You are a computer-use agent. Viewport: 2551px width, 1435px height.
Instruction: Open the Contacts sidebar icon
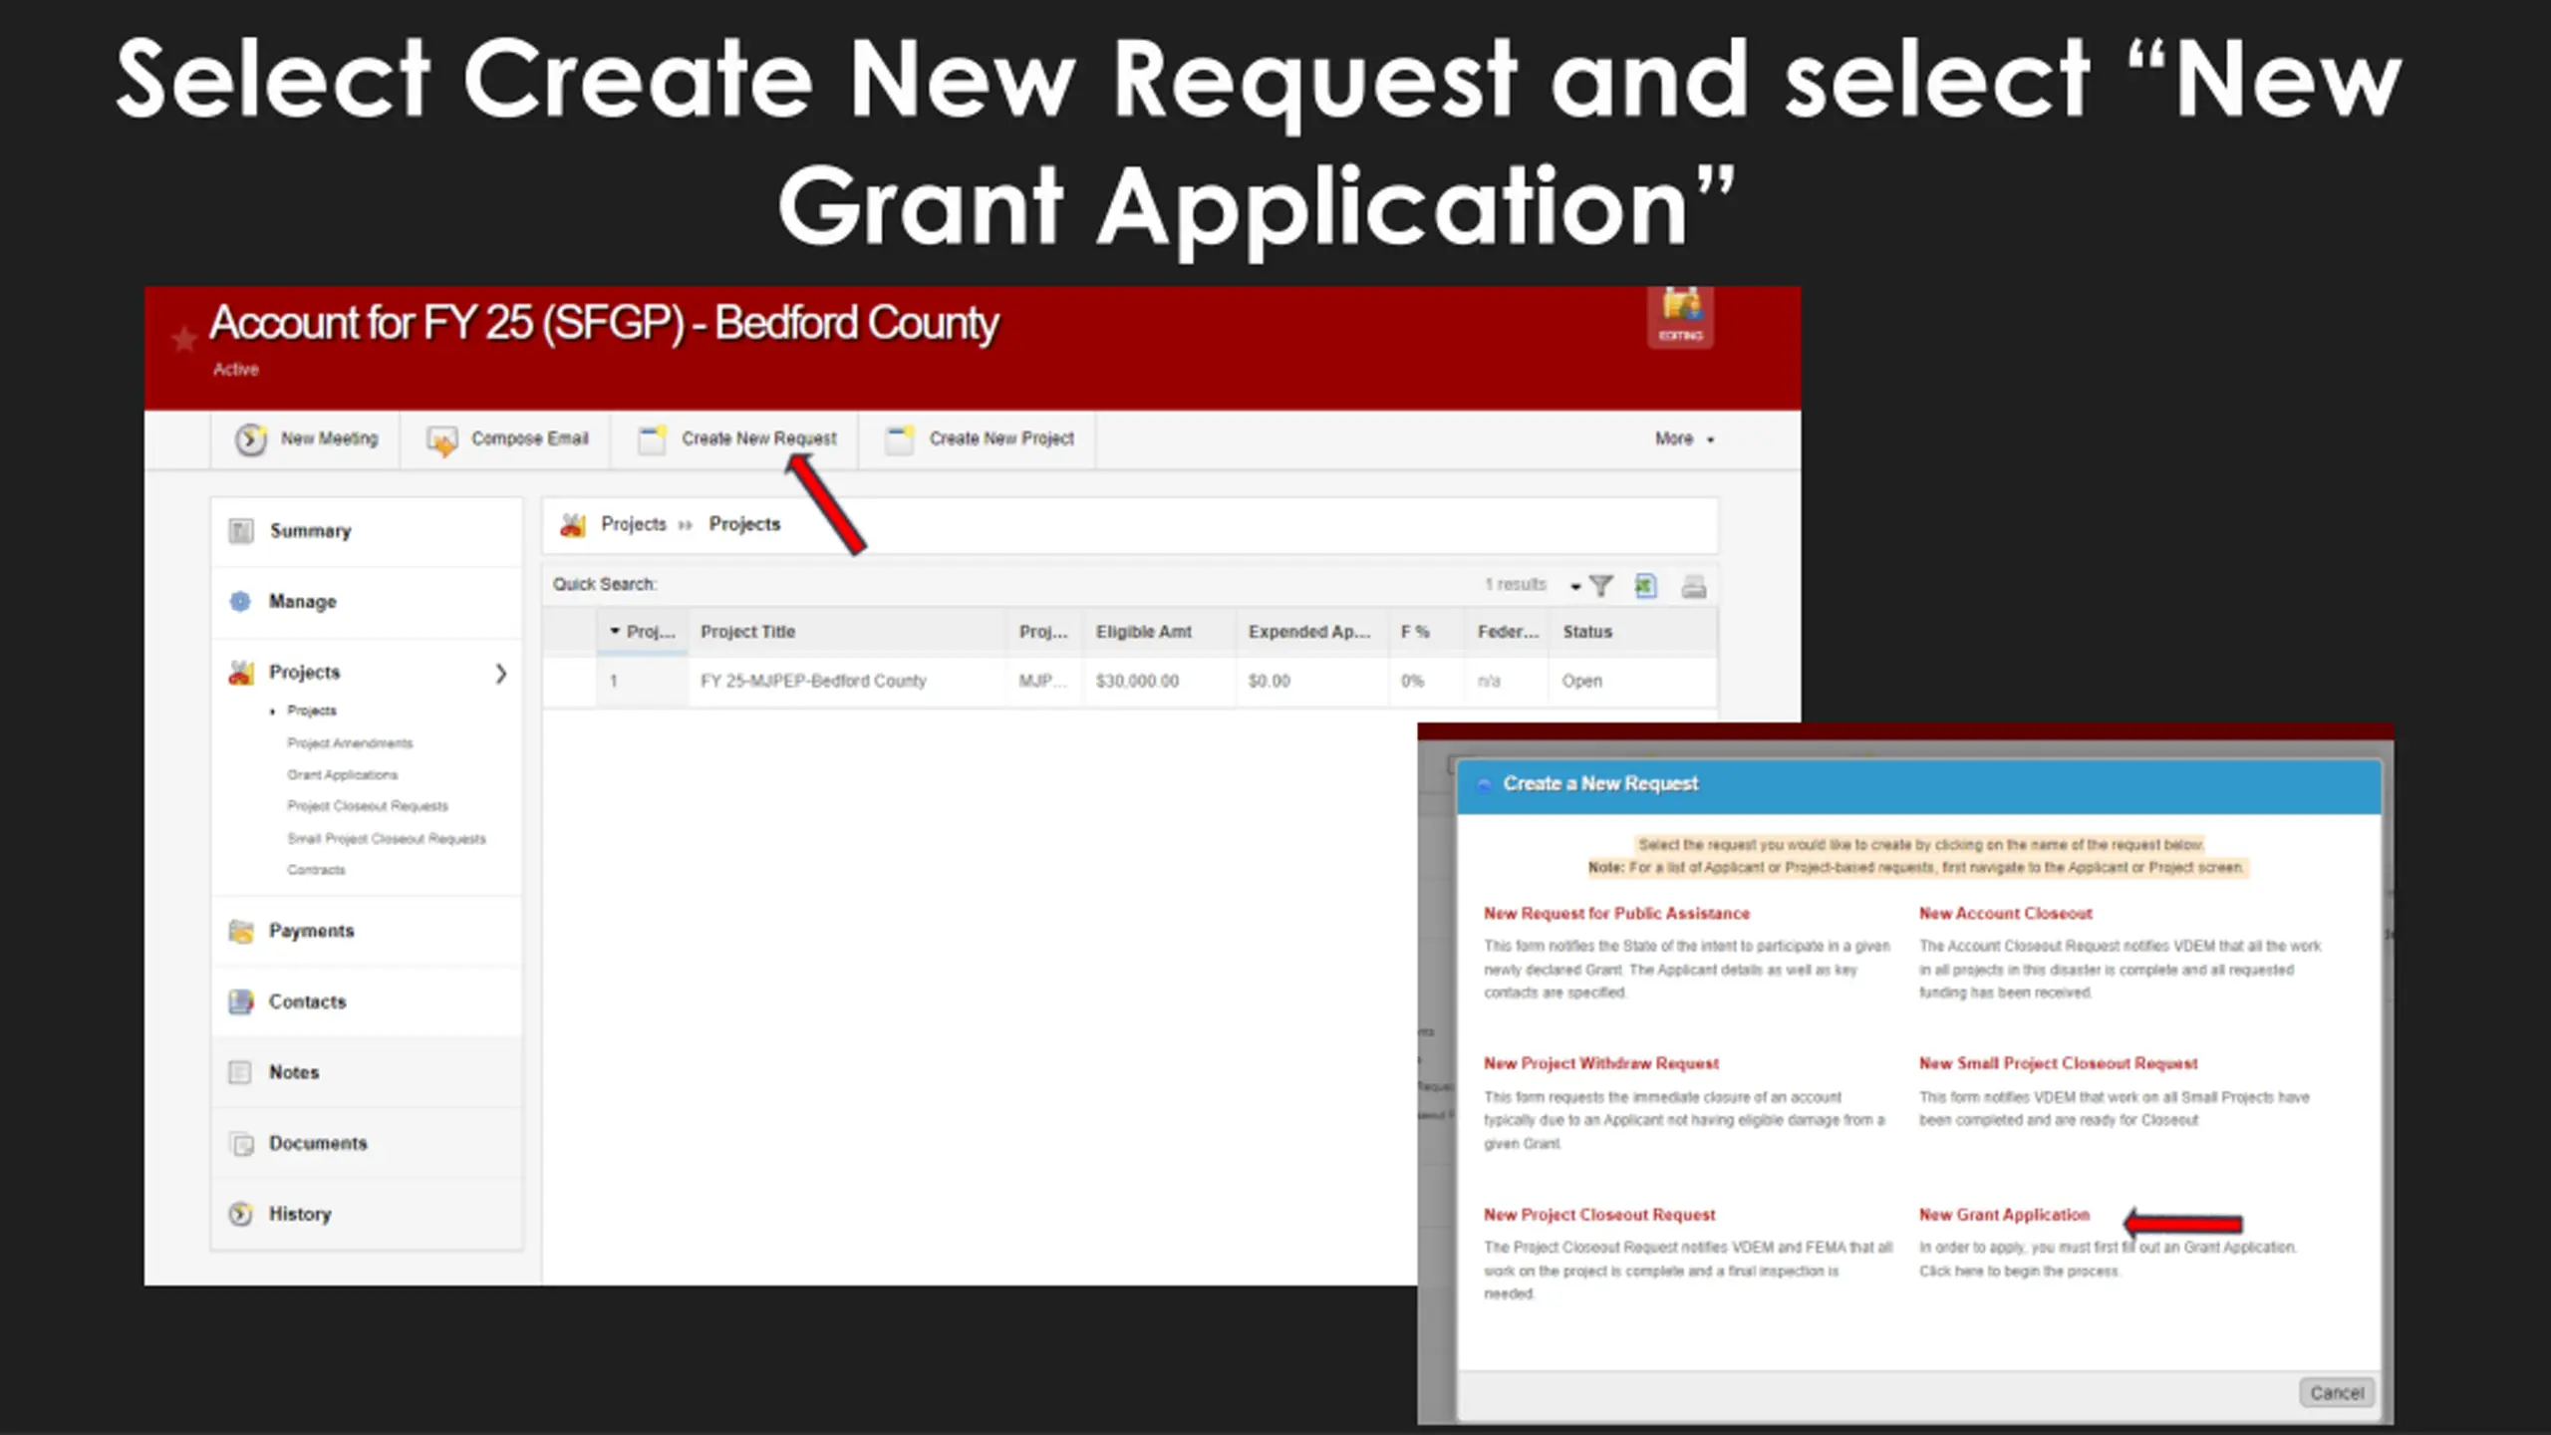(241, 1002)
